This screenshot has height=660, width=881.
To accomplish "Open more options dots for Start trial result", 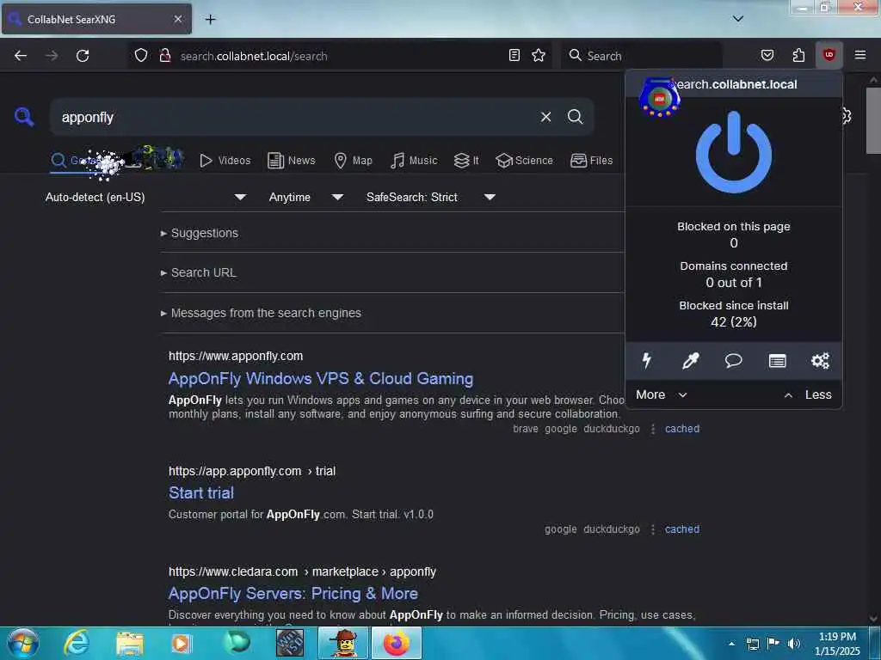I will tap(652, 529).
